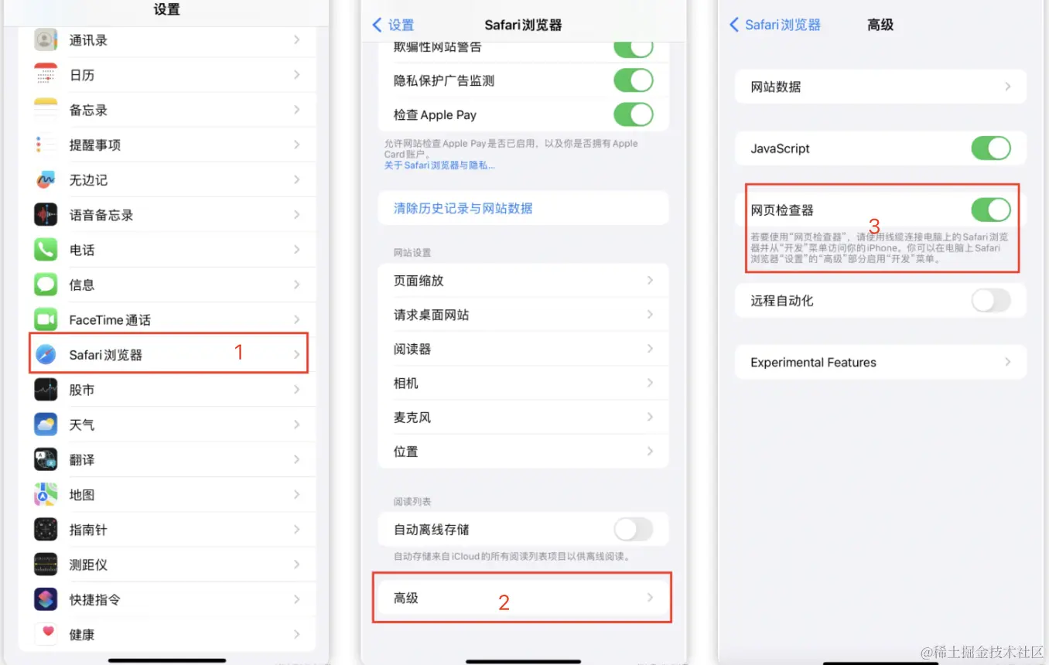This screenshot has height=665, width=1049.
Task: Tap the Messages (信息) icon
Action: pos(46,285)
